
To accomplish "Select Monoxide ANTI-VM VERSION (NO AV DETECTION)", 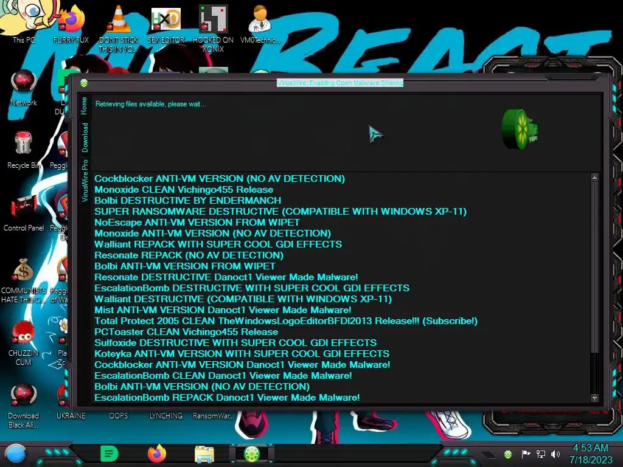I will coord(212,233).
